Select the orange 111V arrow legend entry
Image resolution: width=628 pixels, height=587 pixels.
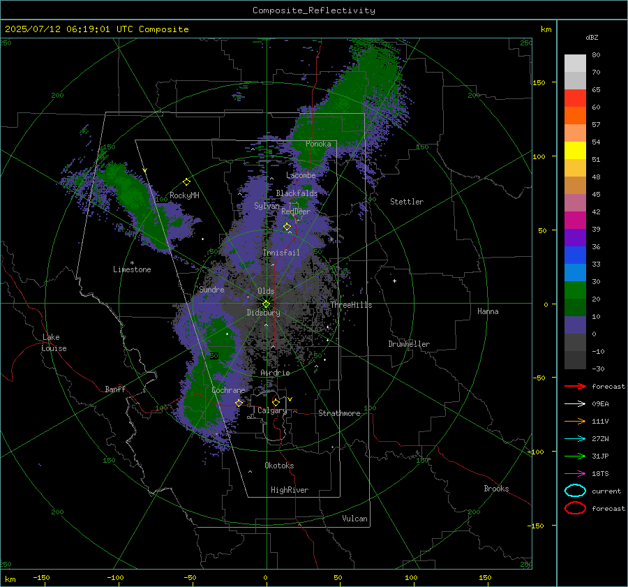pos(575,421)
